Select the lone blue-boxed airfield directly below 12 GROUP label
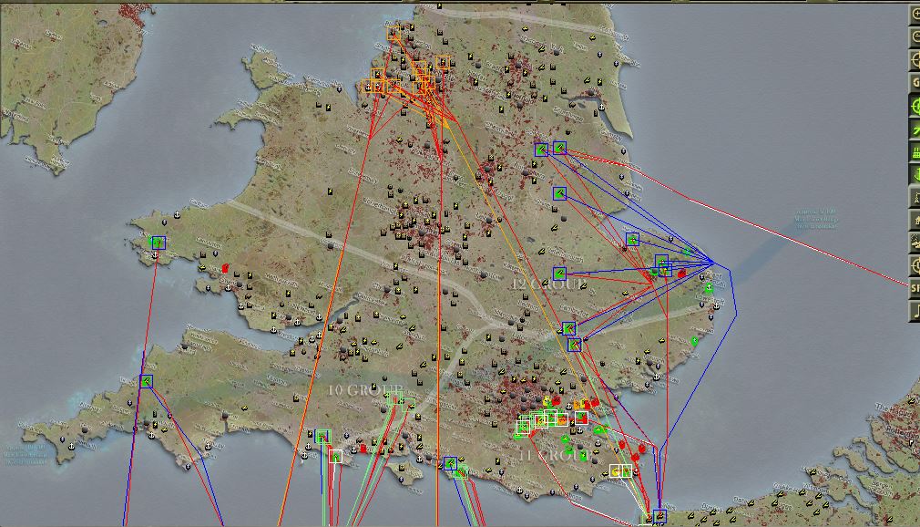Screen dimensions: 920x527 point(560,274)
